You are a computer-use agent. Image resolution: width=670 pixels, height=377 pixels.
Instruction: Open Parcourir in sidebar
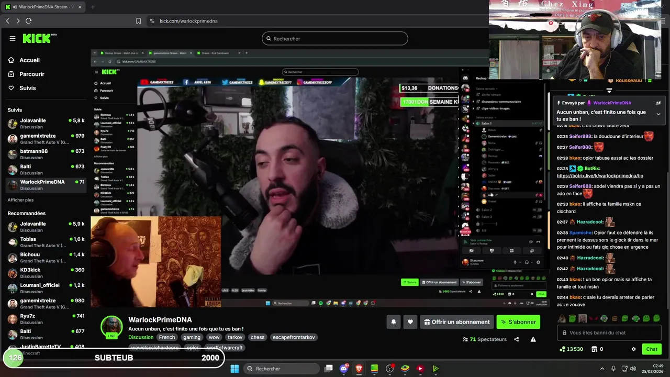click(31, 74)
